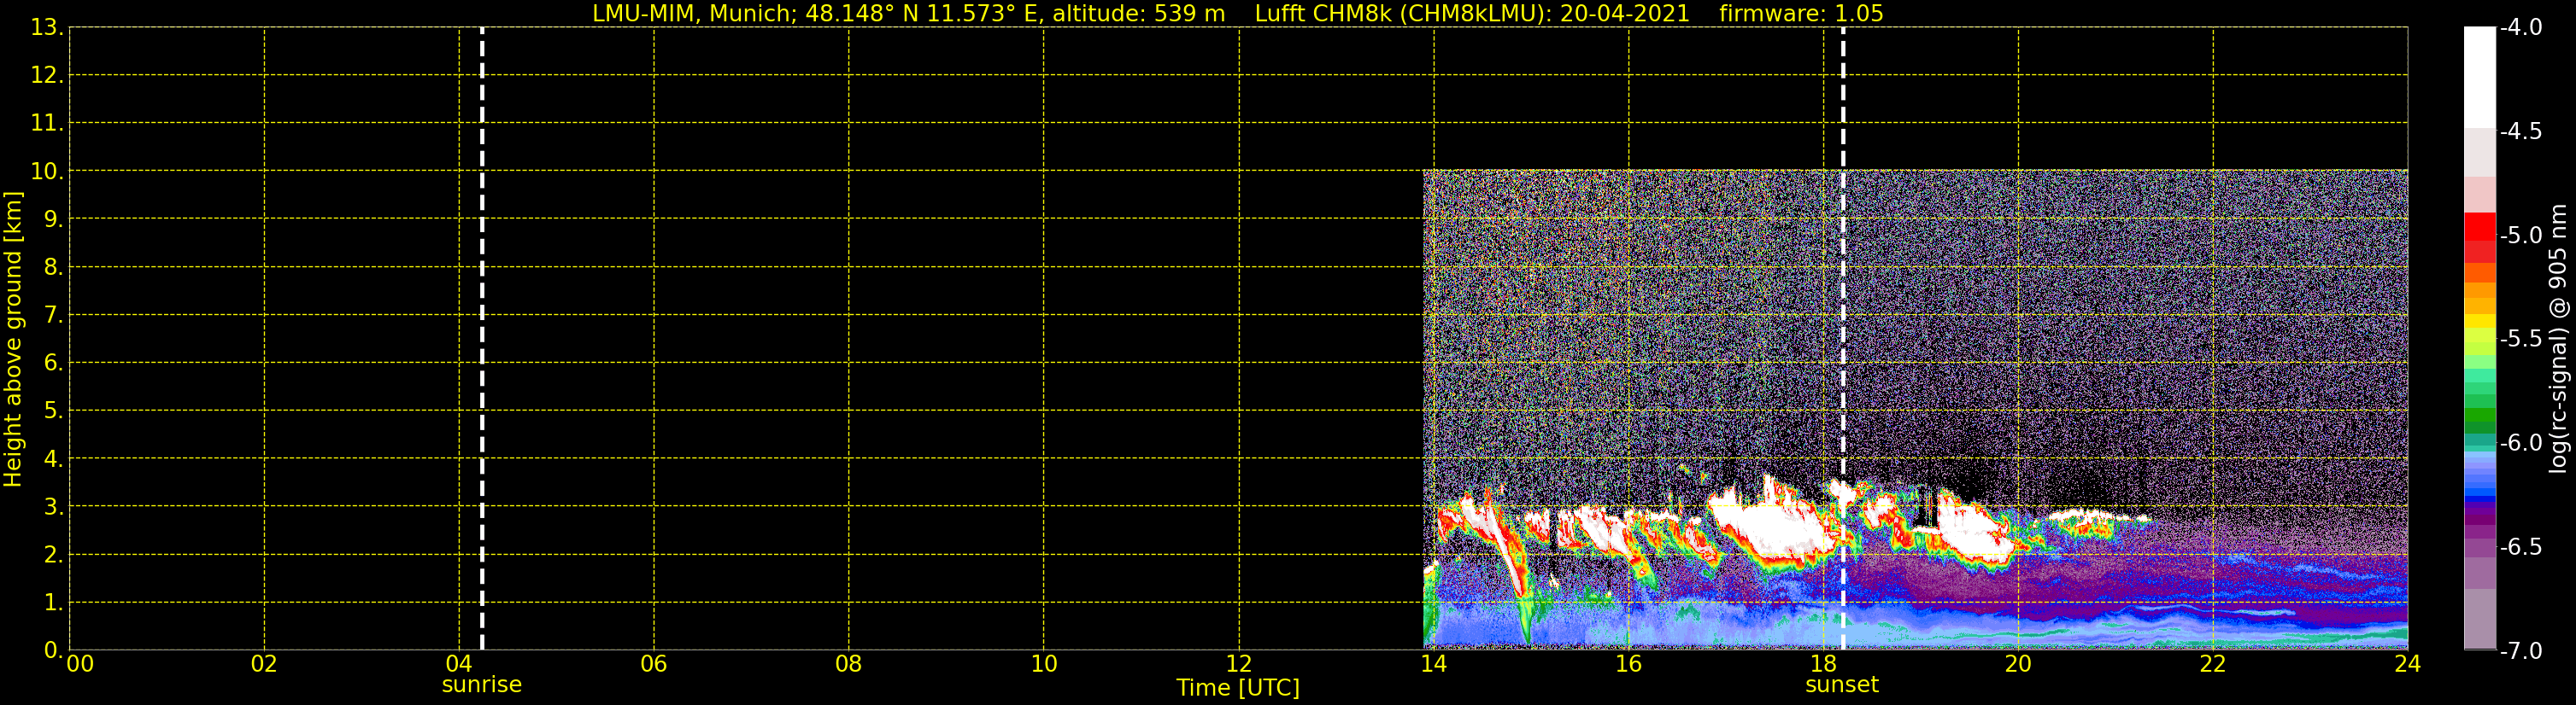2576x705 pixels.
Task: Click the '11.' height tick label
Action: point(47,123)
